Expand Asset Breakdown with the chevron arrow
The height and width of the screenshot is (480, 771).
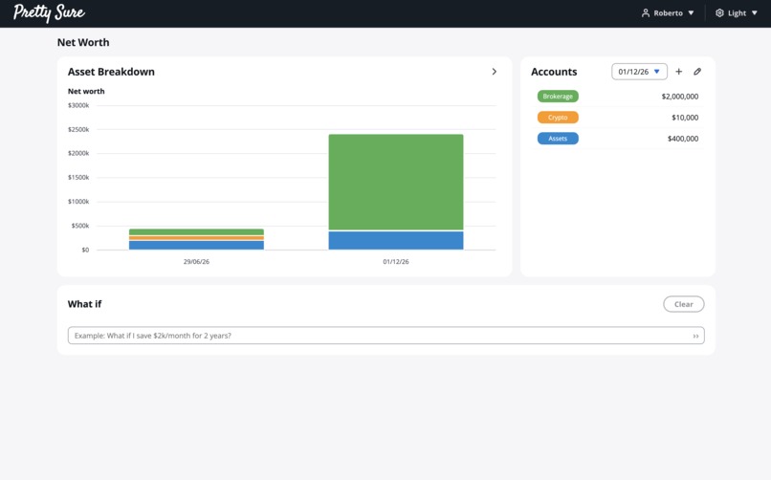pos(495,72)
